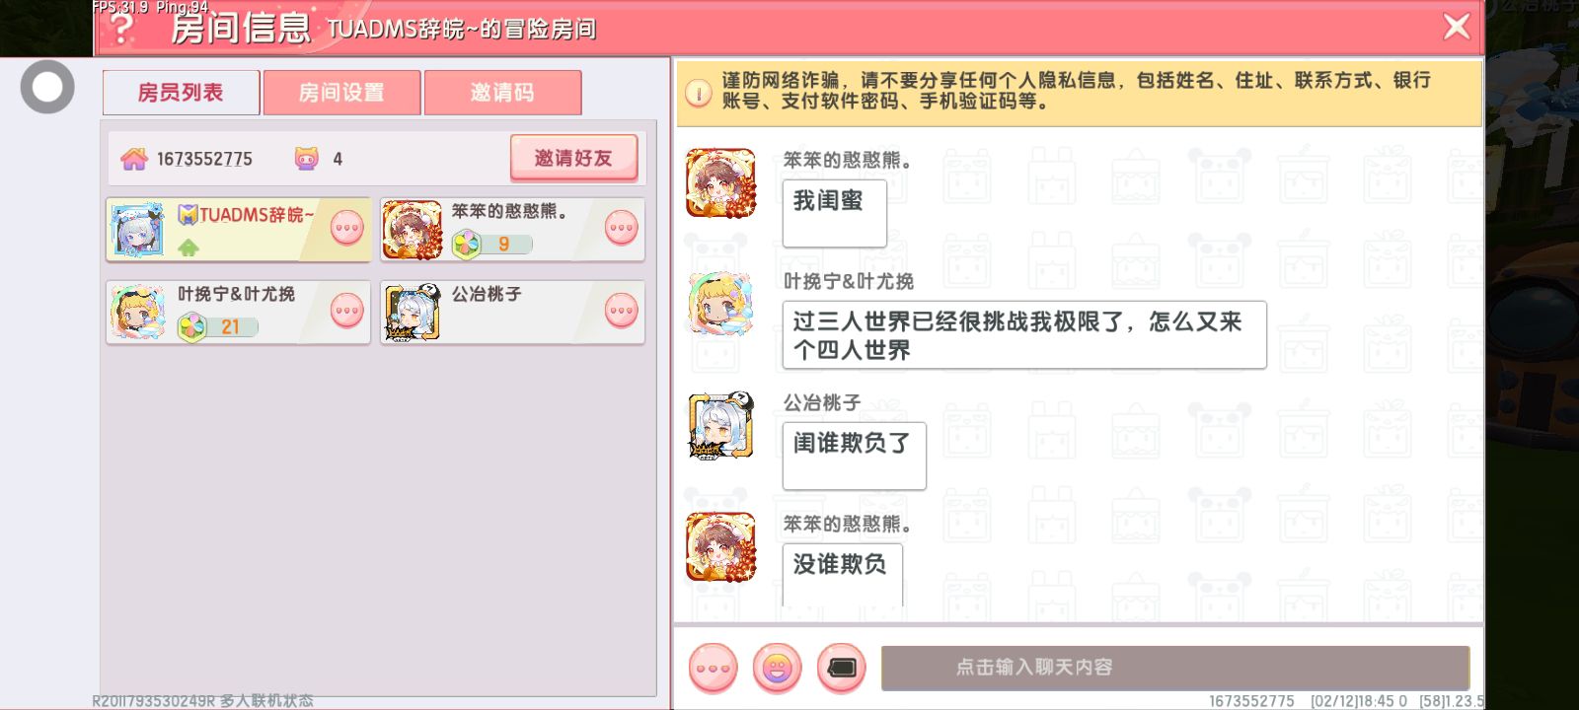
Task: Open the emoji picker in chat bar
Action: tap(777, 669)
